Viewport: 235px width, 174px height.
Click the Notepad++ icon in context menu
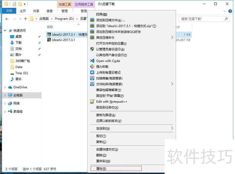click(x=92, y=102)
